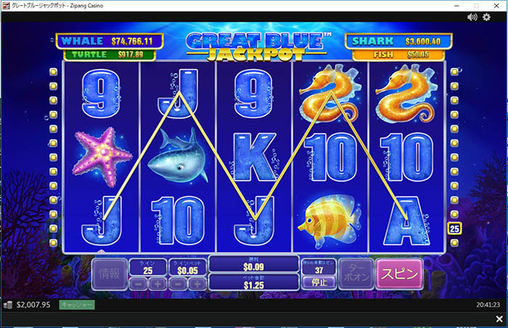Toggle the ターボオン turbo mode button
The height and width of the screenshot is (328, 508).
[356, 274]
